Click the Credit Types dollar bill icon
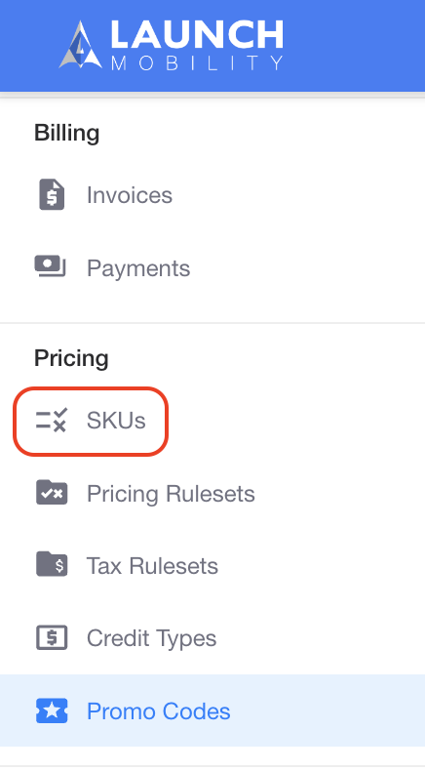 click(x=52, y=637)
